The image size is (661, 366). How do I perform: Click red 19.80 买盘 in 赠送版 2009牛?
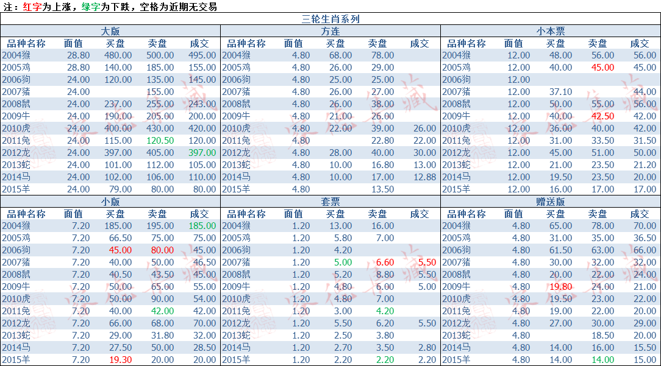click(560, 287)
